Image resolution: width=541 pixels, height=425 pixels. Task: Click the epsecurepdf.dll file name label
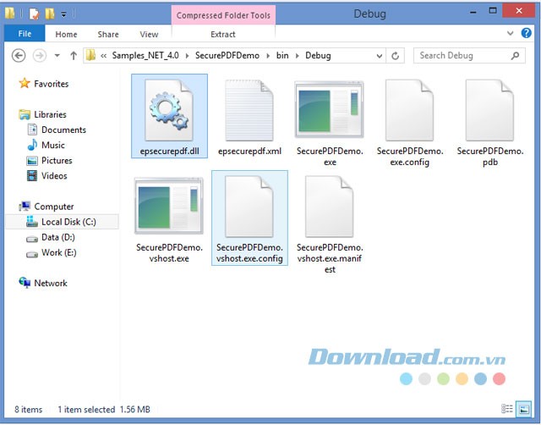tap(169, 152)
